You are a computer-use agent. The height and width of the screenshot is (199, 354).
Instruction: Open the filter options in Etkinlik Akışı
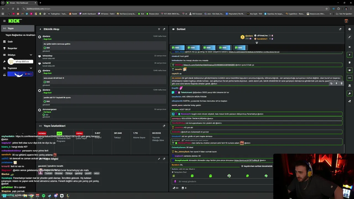(x=159, y=29)
